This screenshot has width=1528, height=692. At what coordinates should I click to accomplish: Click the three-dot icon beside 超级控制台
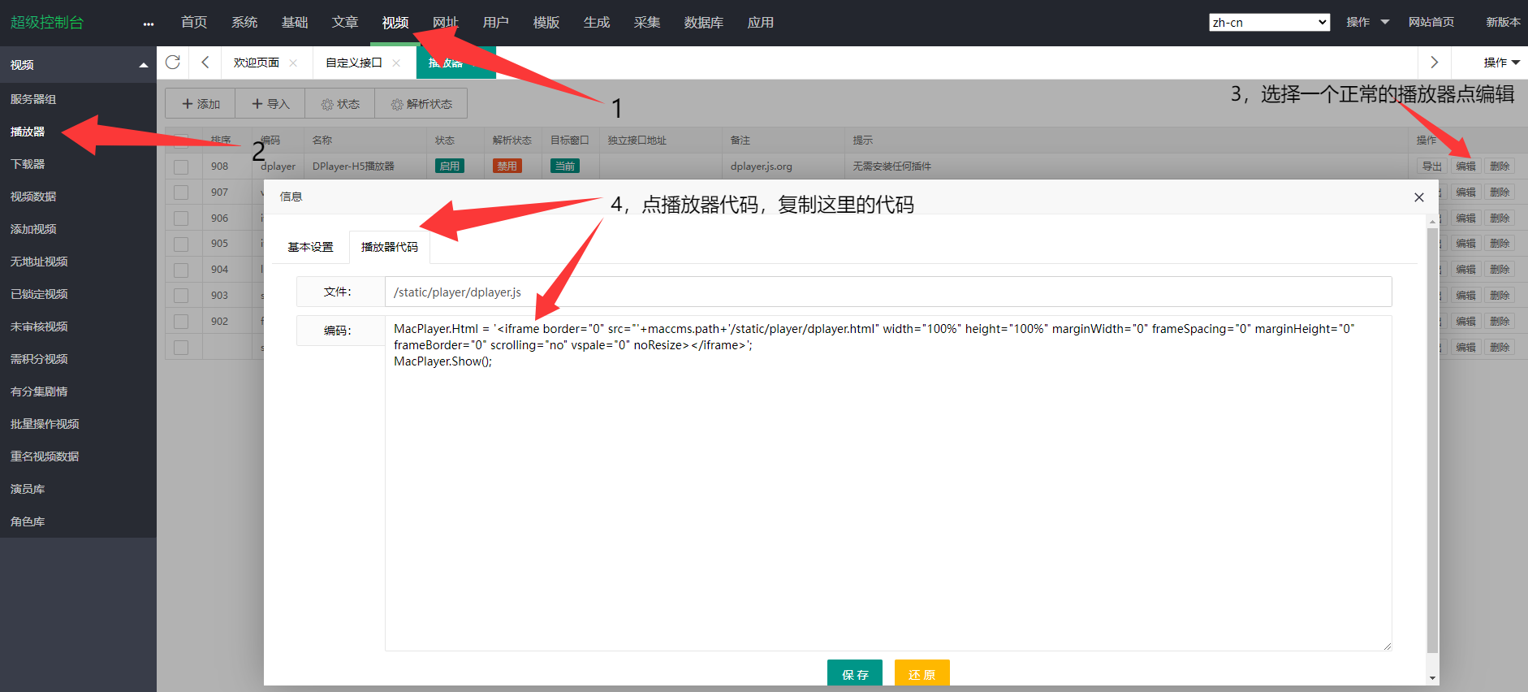[x=148, y=24]
